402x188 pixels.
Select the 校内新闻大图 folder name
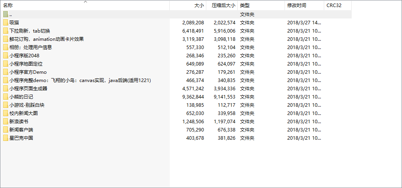(x=24, y=113)
